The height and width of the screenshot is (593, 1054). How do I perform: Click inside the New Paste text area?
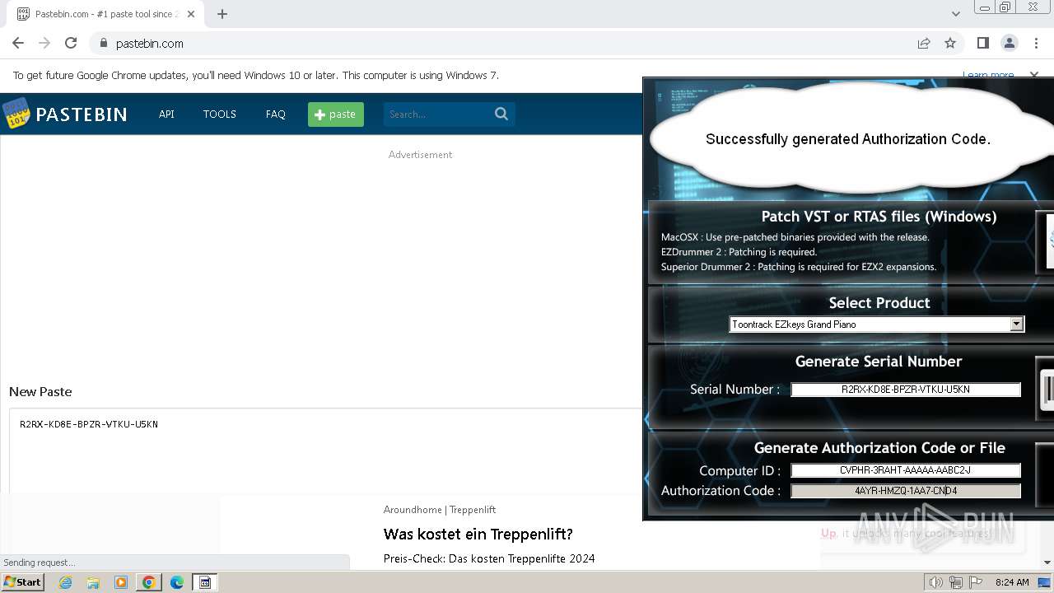(325, 451)
